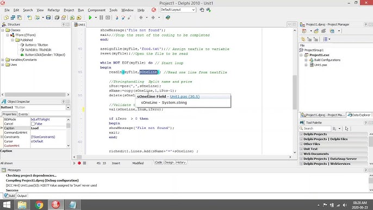Click the Step Over debug icon
373x210 pixels.
(123, 17)
